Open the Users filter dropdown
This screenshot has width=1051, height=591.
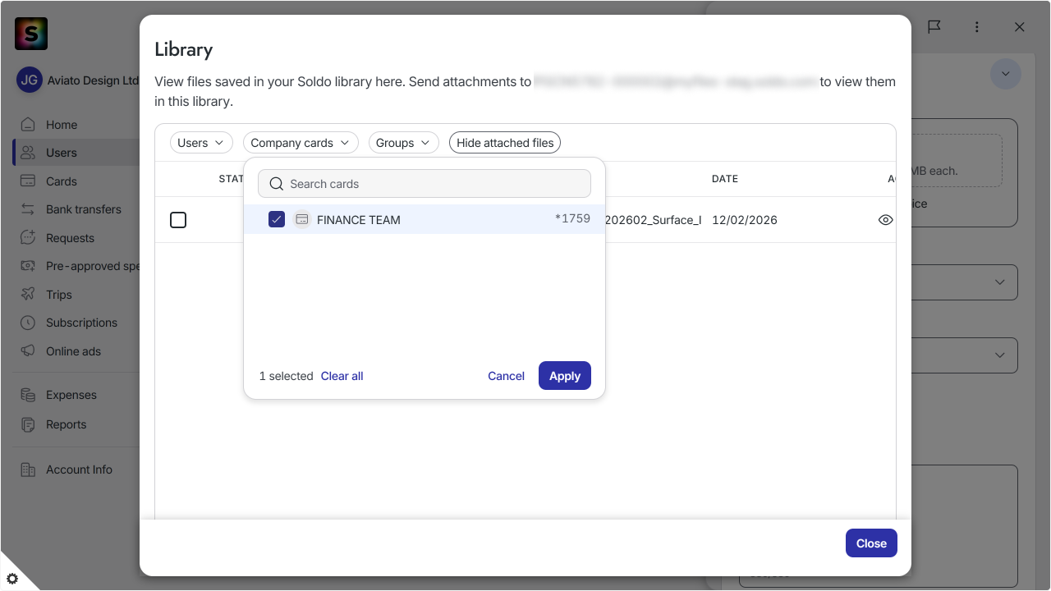tap(201, 143)
